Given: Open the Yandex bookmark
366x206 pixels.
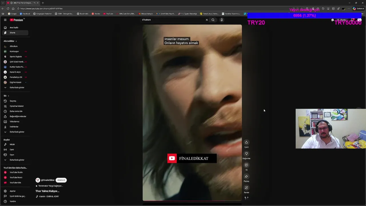Looking at the screenshot, I should tap(96, 14).
